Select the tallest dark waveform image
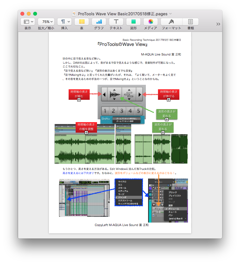The width and height of the screenshot is (240, 264). coord(179,149)
